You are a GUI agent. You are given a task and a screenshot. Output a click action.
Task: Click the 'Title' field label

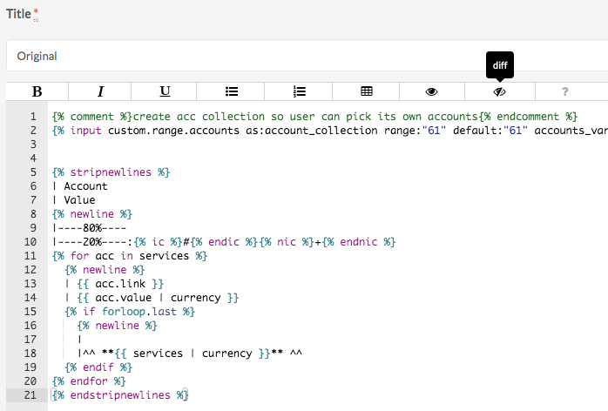point(18,14)
